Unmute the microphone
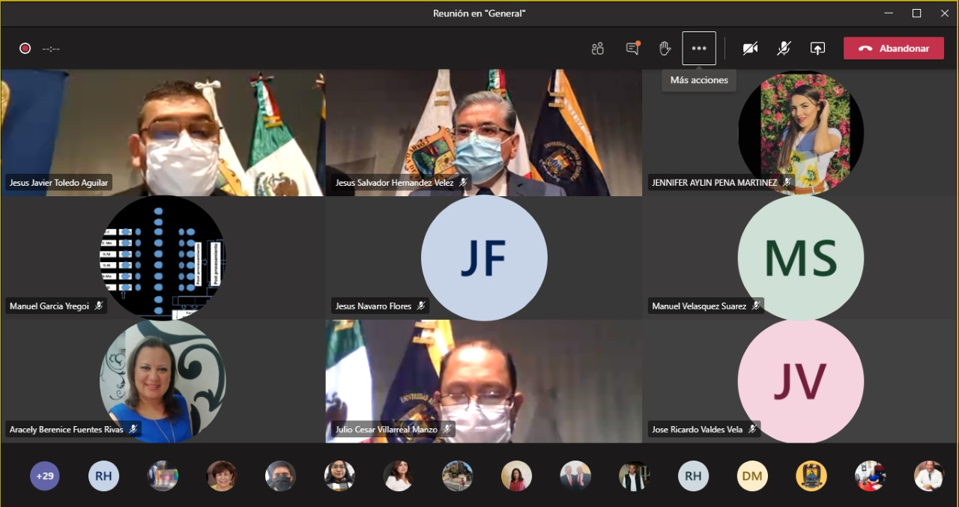This screenshot has height=507, width=959. [x=784, y=49]
